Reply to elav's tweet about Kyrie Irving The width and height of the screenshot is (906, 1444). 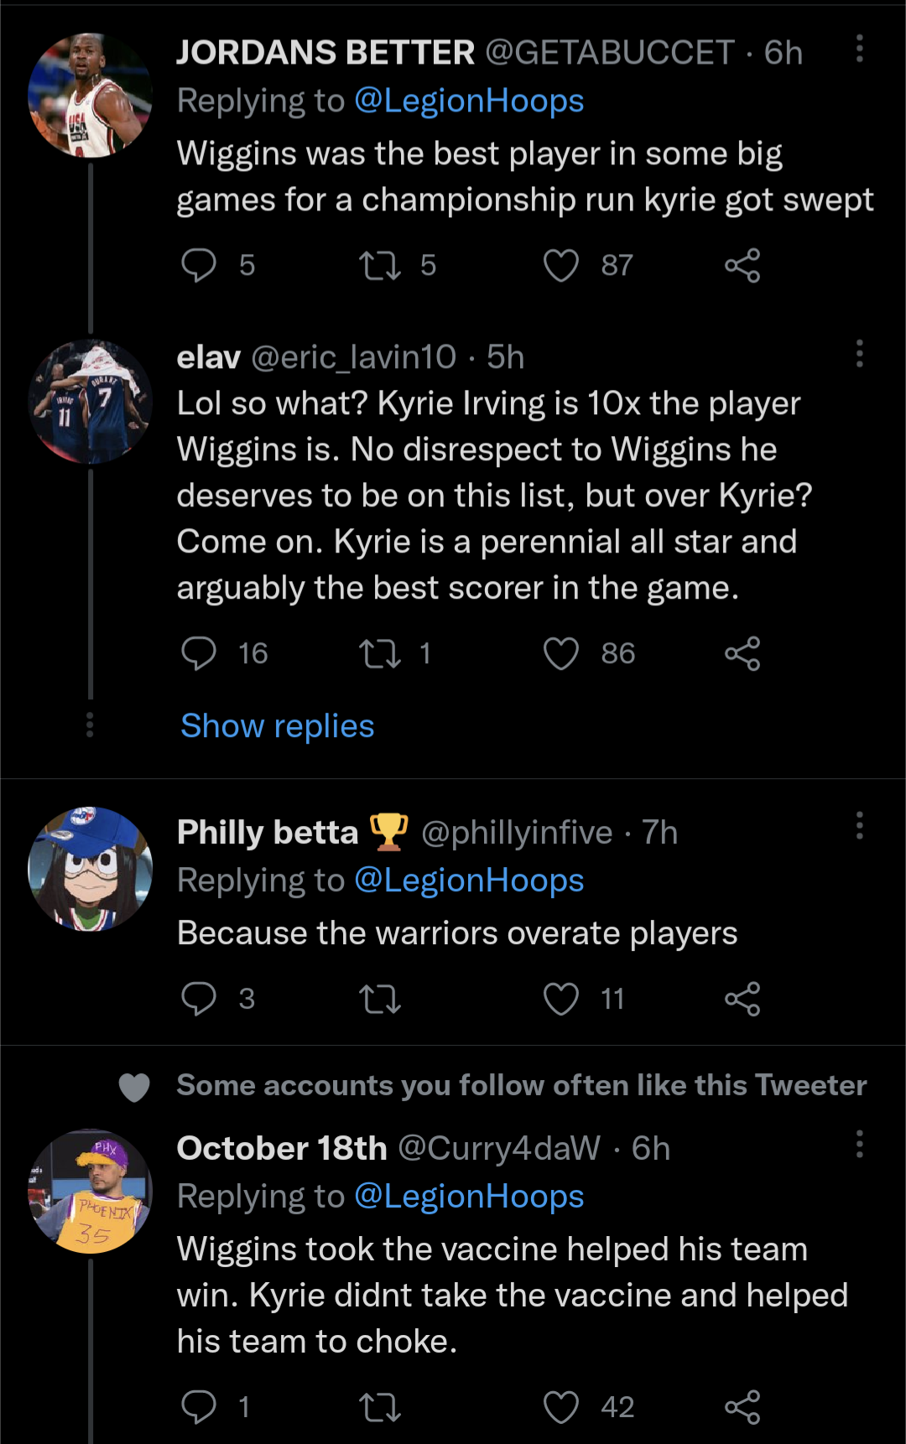point(200,653)
